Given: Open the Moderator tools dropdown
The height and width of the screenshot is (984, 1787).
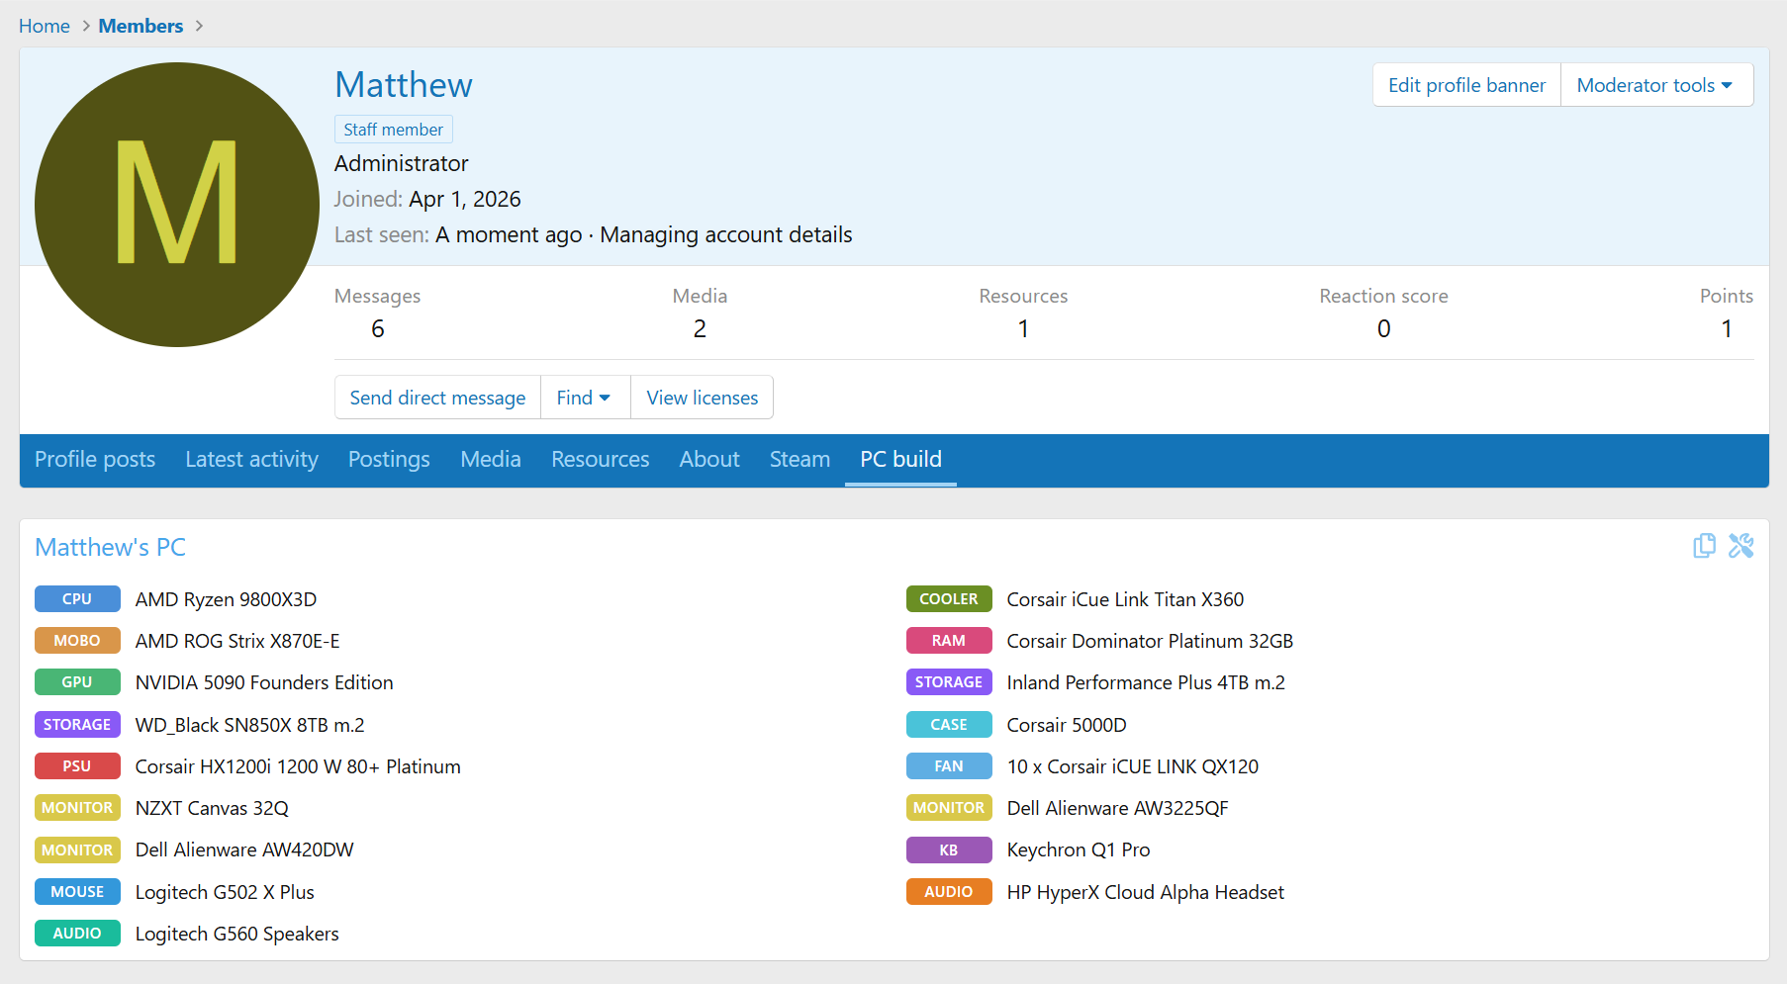Looking at the screenshot, I should [x=1655, y=85].
